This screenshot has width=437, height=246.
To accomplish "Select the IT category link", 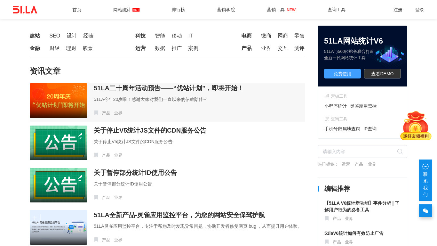I will pos(190,36).
